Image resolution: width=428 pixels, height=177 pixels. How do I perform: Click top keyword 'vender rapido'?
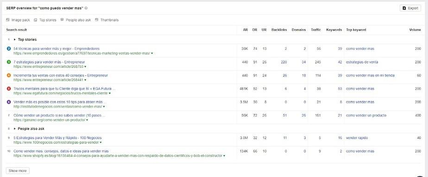357,138
